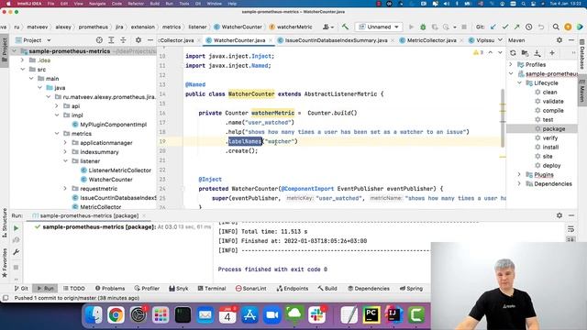Hide the Project panel with minus icon
Viewport: 587px width, 330px height.
150,40
